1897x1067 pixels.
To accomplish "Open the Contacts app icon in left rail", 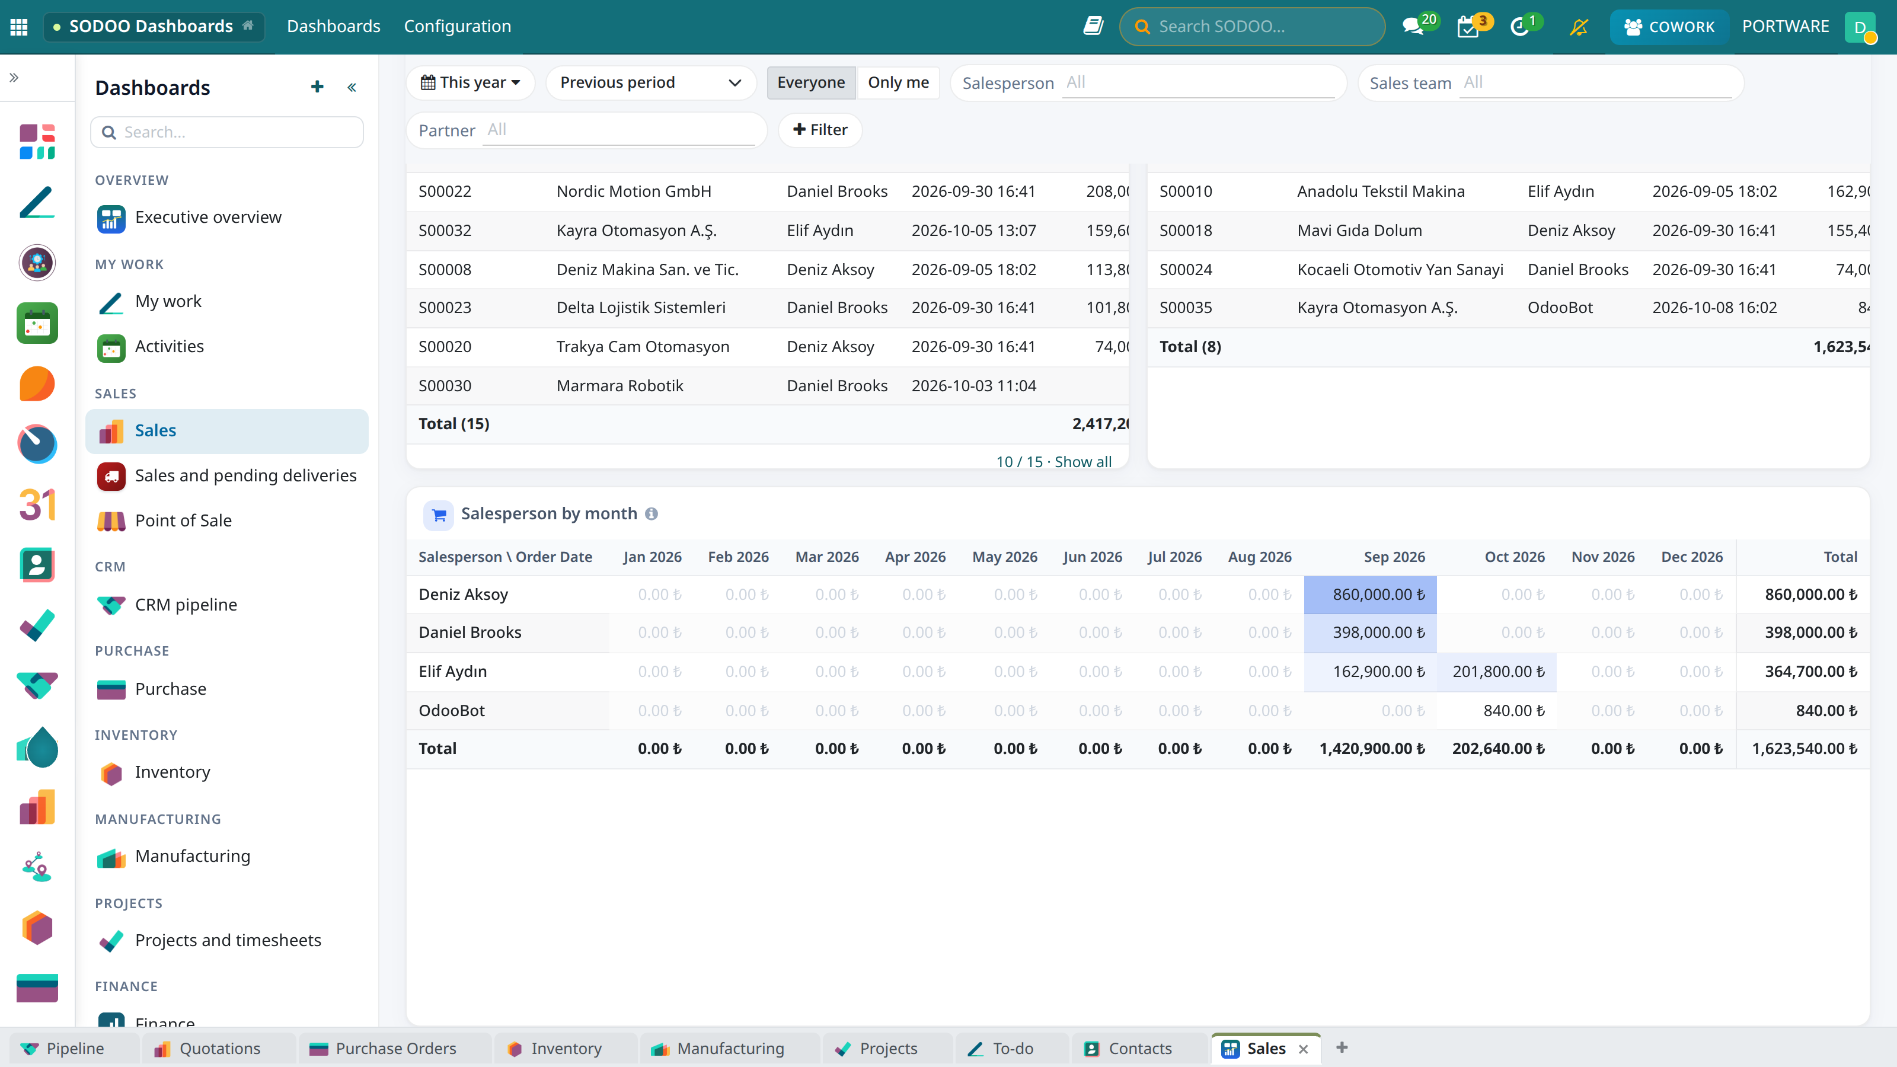I will [x=37, y=566].
